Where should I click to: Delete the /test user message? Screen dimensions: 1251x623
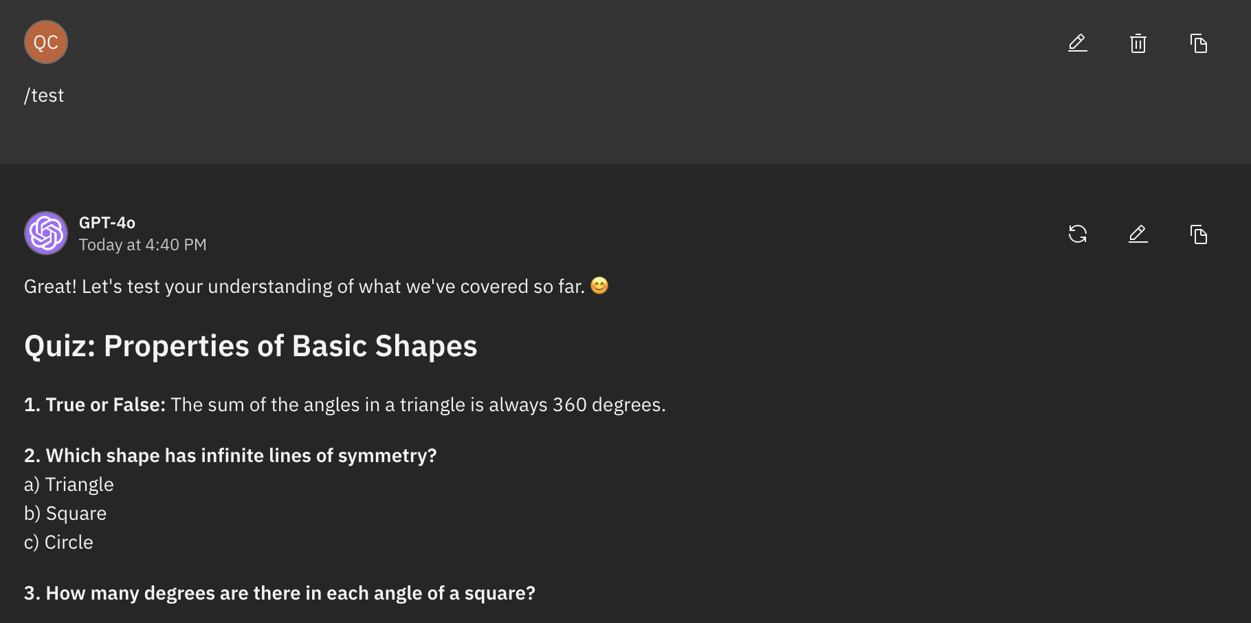coord(1138,43)
